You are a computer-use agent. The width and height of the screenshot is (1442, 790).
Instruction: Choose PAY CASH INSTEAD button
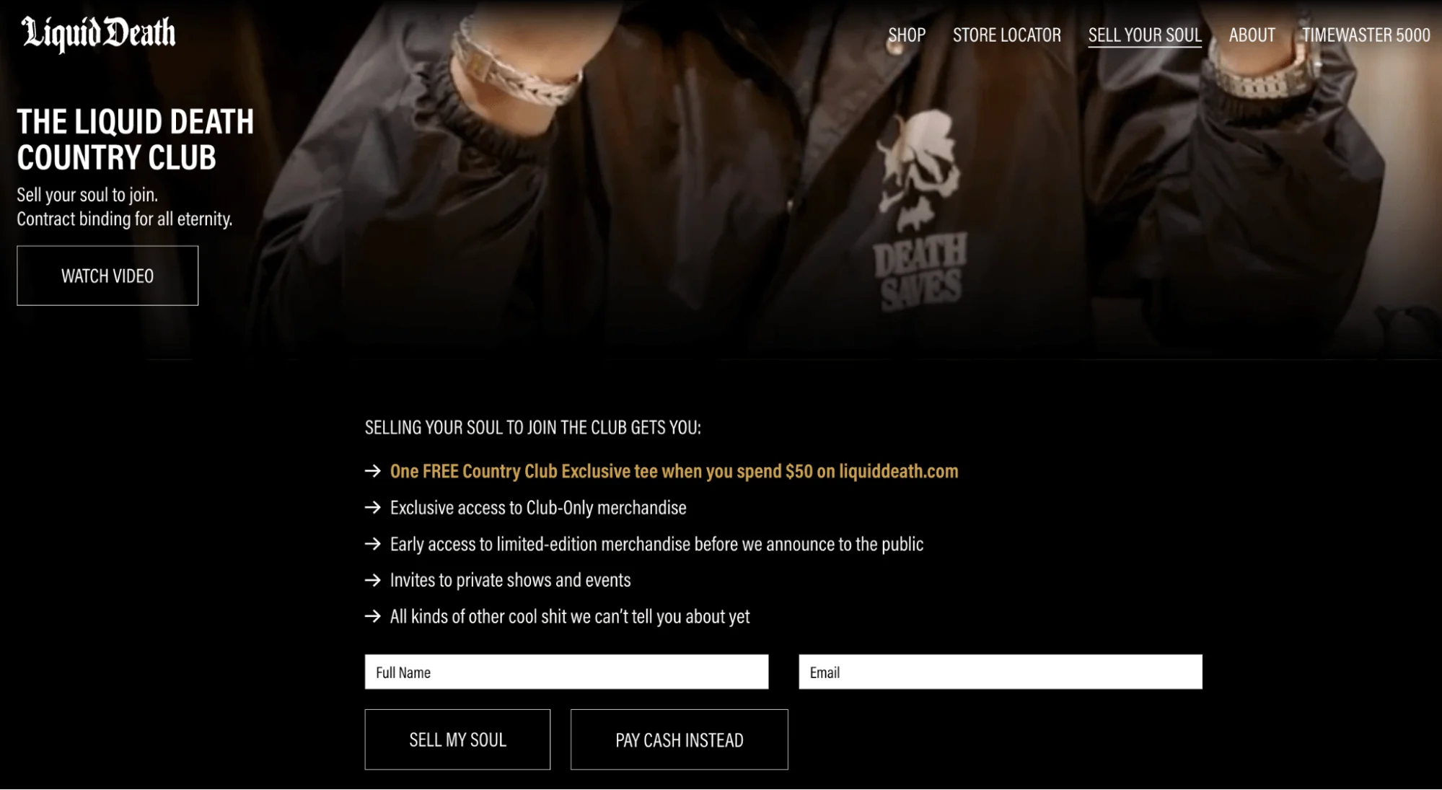coord(679,739)
